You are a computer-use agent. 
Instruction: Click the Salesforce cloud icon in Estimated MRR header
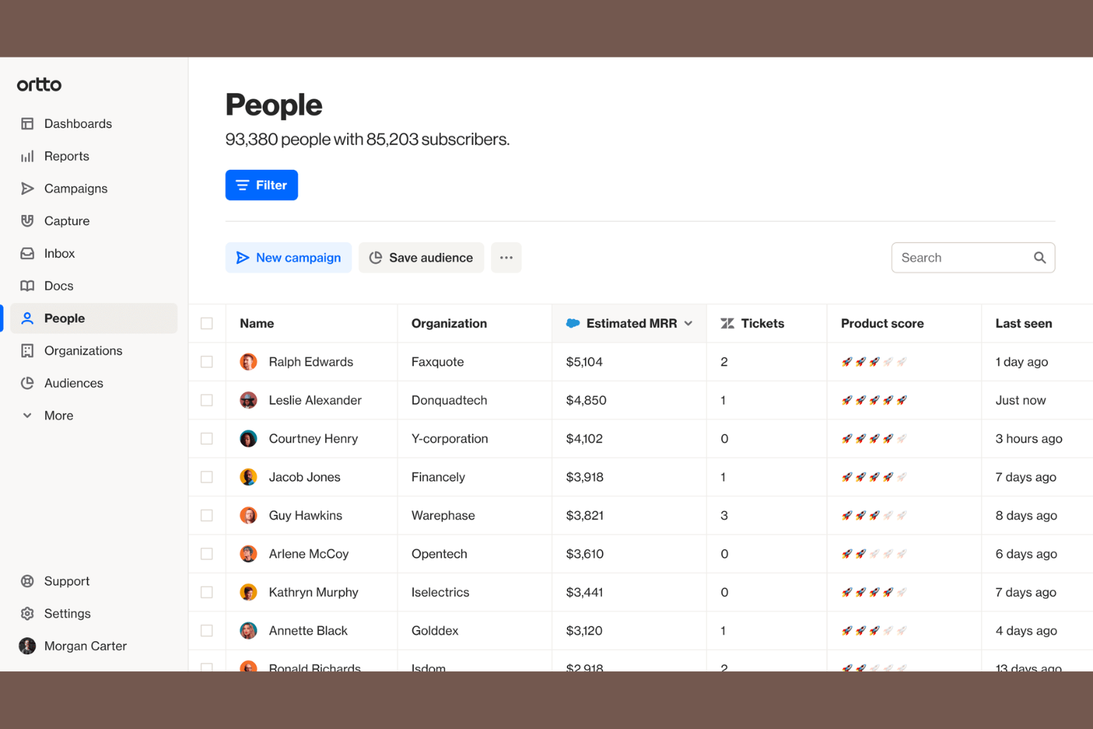coord(573,324)
